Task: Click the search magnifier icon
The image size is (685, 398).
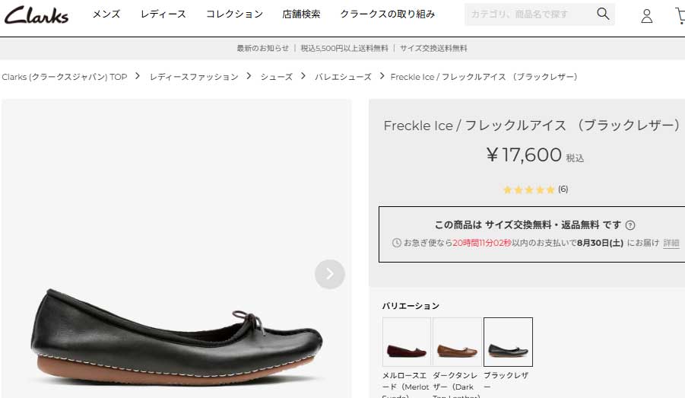Action: click(603, 14)
